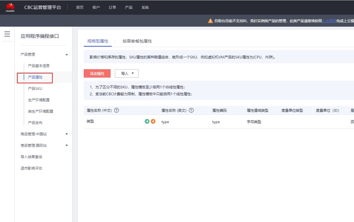Toggle the hamburger sidebar menu icon
This screenshot has width=354, height=222.
coord(7,34)
